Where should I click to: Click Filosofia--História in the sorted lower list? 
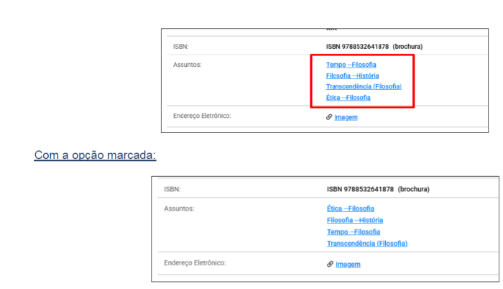pyautogui.click(x=354, y=220)
